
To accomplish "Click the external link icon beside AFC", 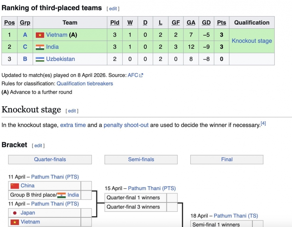I will (x=141, y=75).
